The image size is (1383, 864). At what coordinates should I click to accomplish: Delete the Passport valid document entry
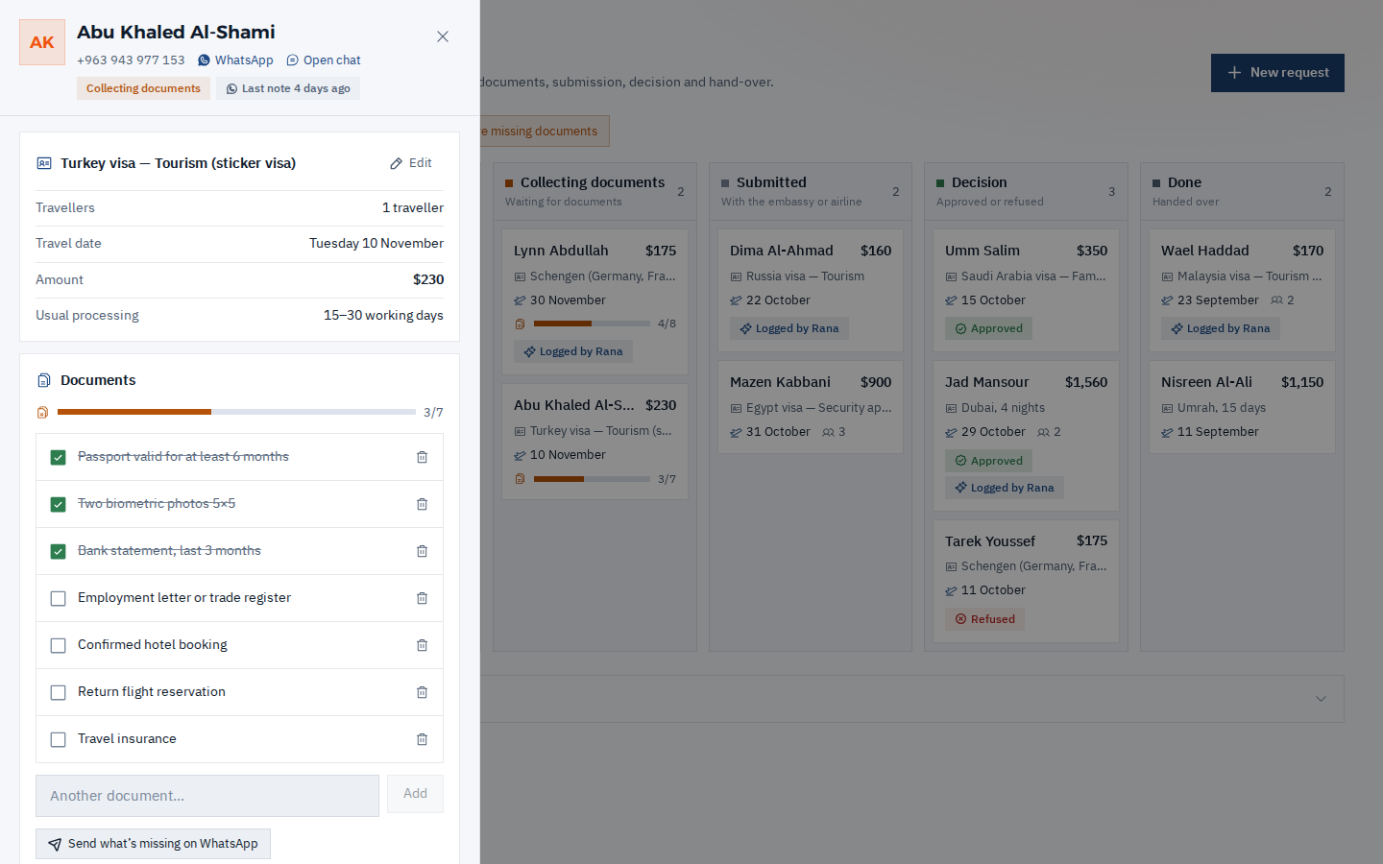422,457
